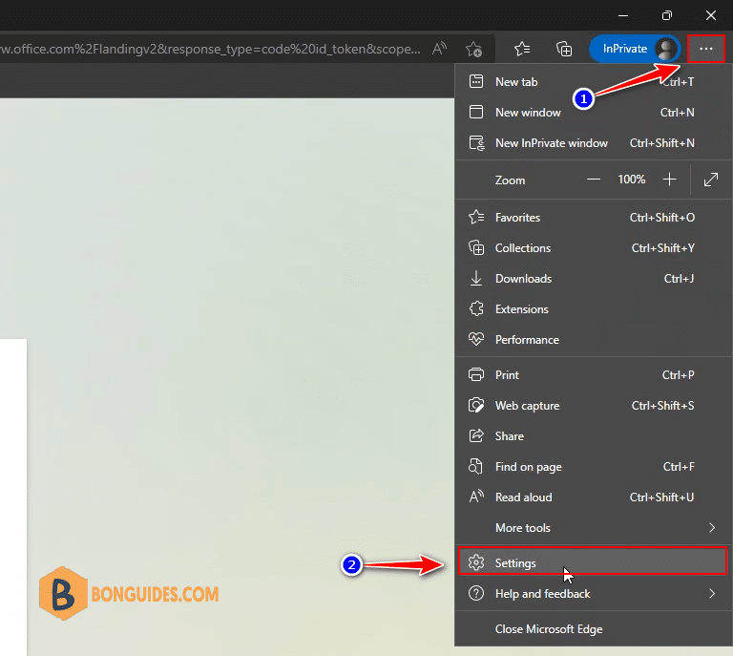
Task: Open the Extensions menu entry
Action: tap(593, 309)
